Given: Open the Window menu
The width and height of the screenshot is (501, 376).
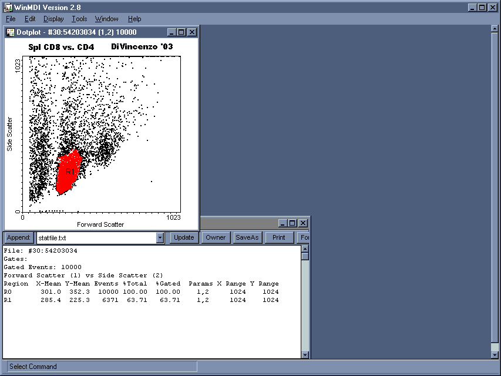Looking at the screenshot, I should (x=106, y=19).
